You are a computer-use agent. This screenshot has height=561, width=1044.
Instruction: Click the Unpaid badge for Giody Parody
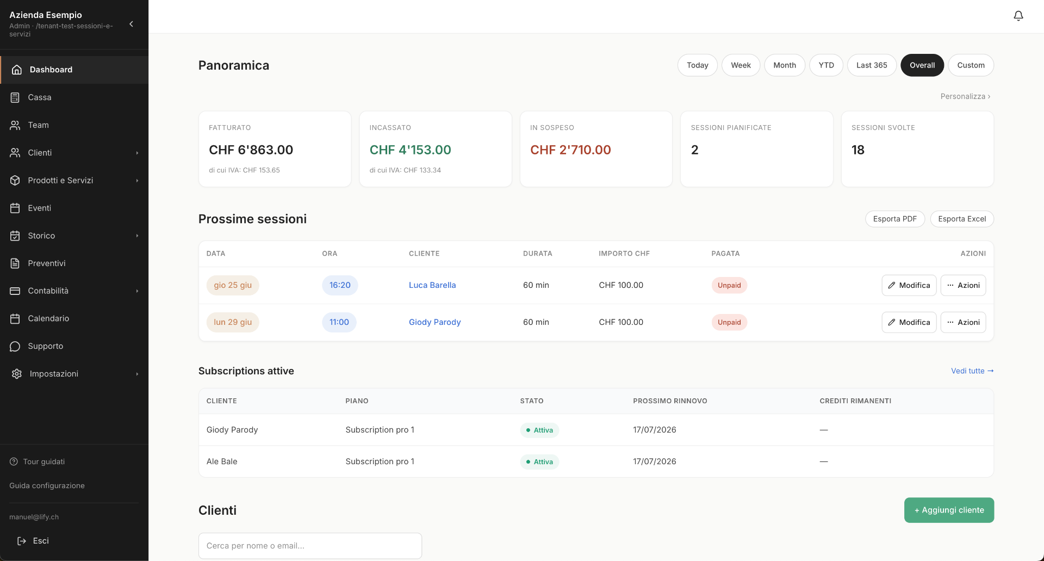[729, 322]
